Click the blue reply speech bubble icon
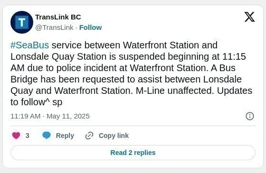Viewport: 266px width, 173px height. (47, 136)
